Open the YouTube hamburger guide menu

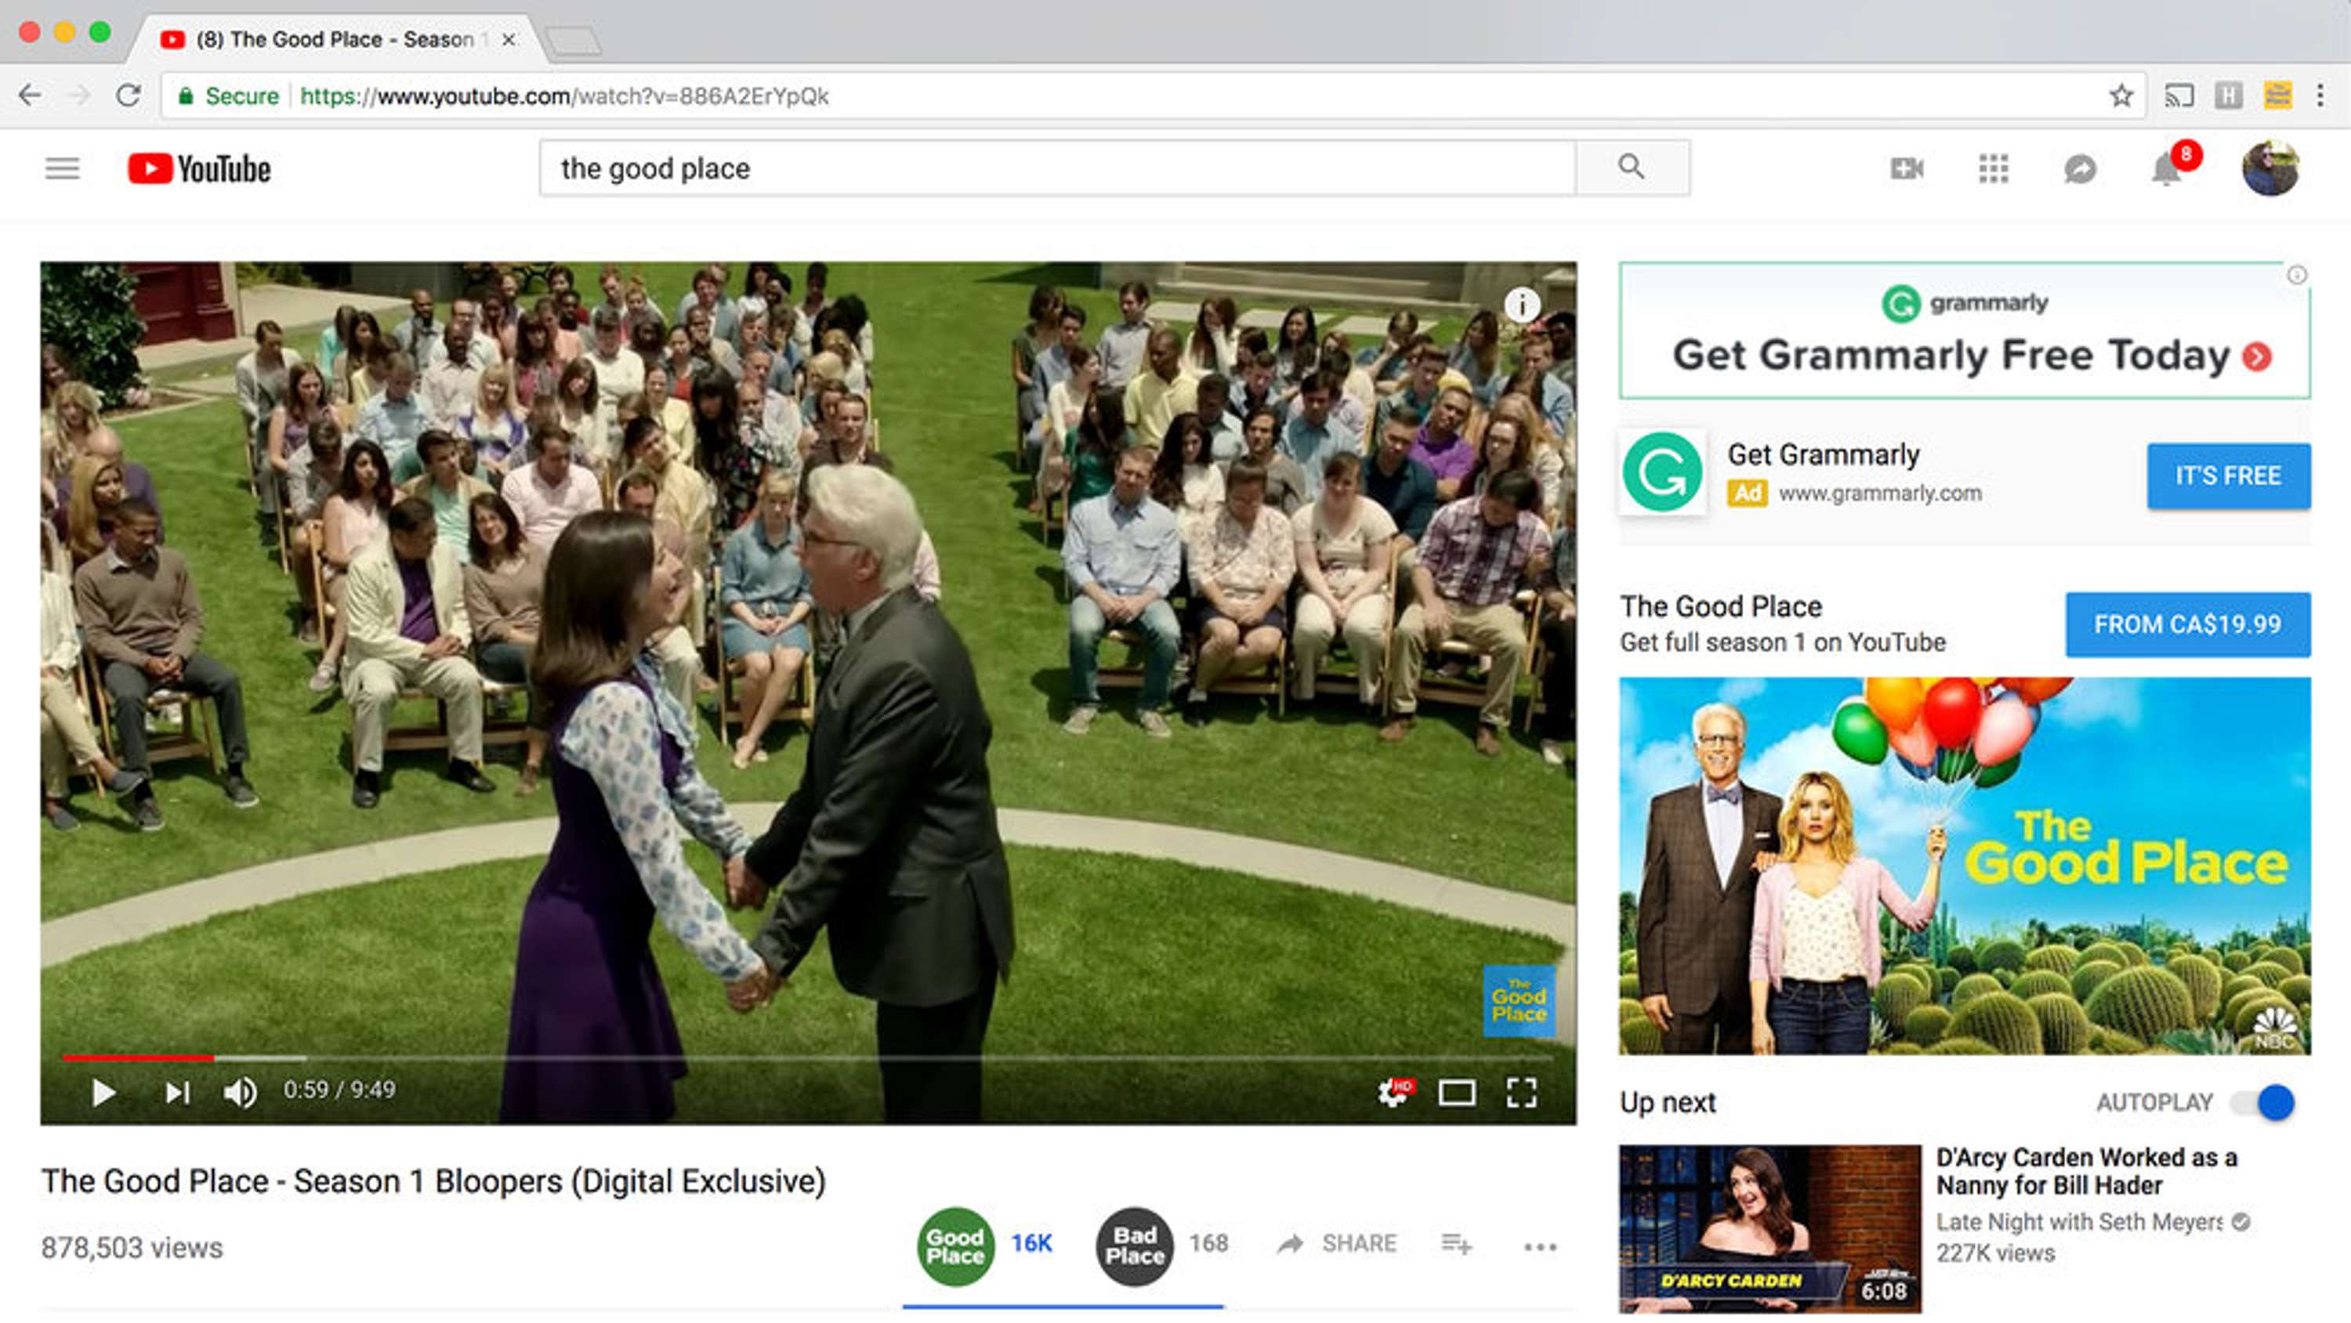[x=62, y=168]
